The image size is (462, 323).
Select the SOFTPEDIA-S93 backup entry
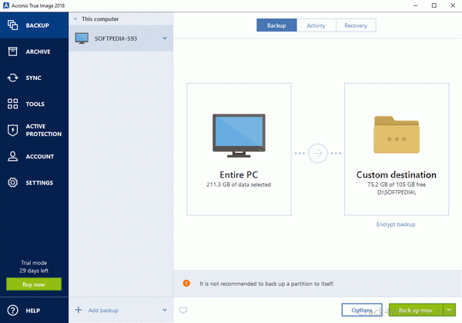point(121,38)
